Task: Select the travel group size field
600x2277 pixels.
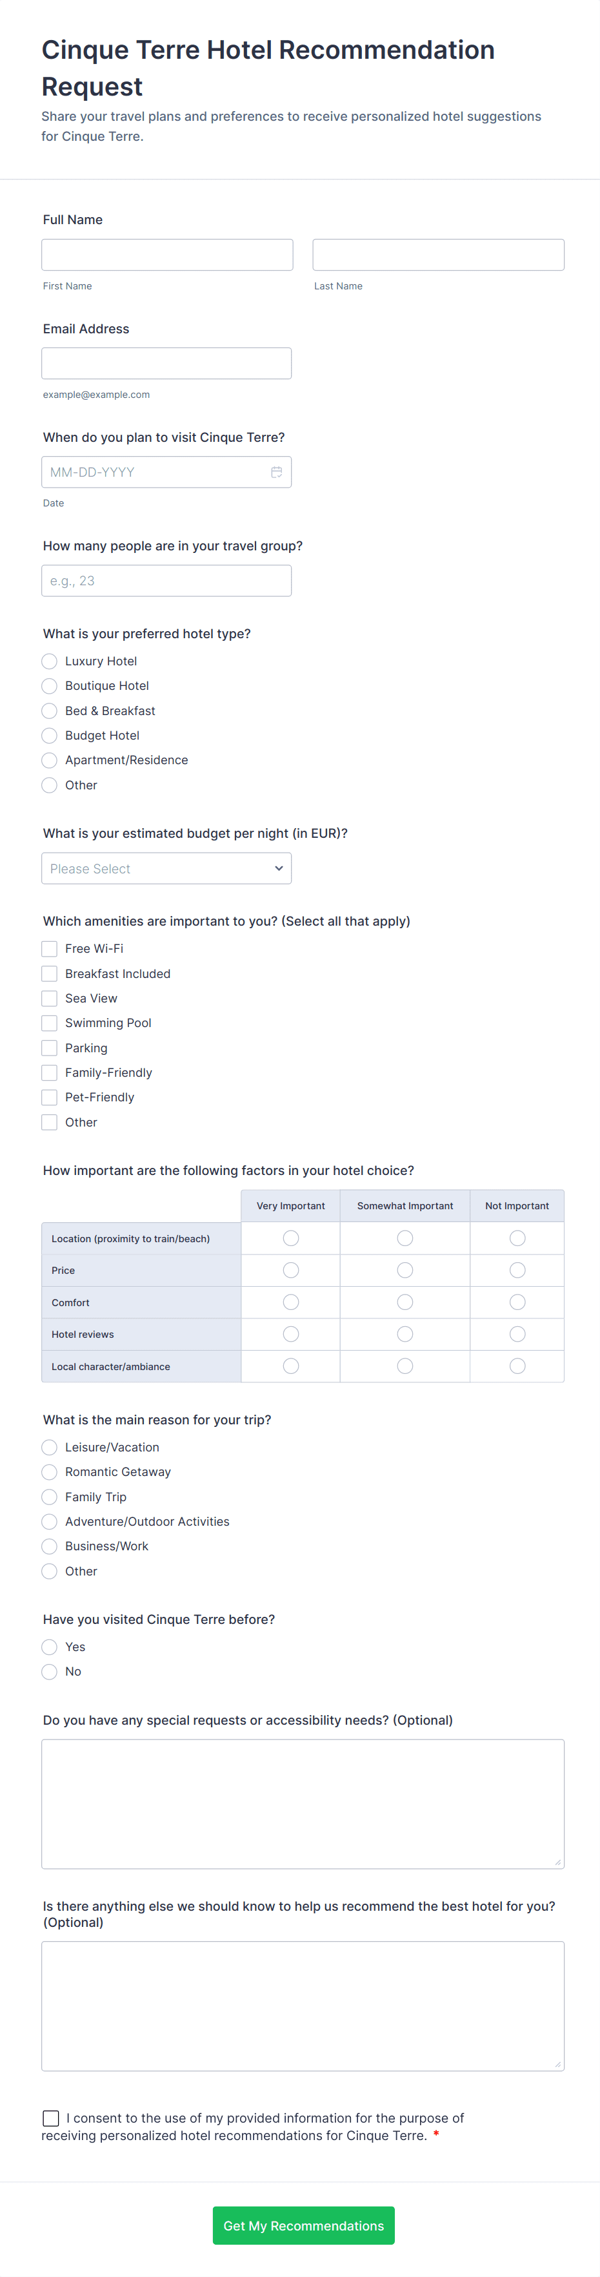Action: click(166, 581)
